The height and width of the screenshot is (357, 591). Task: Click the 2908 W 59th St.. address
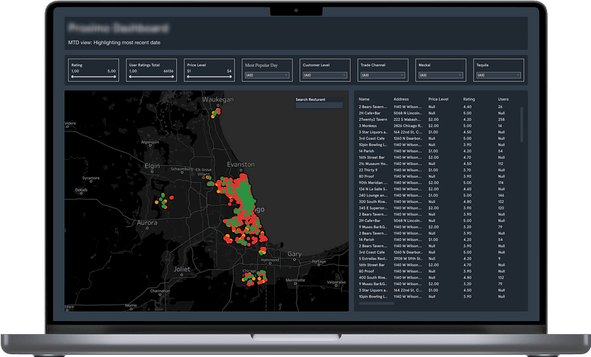tap(408, 258)
